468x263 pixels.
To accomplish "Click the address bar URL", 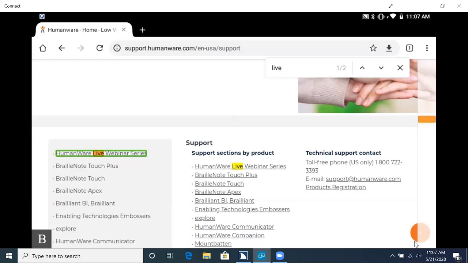I will [182, 48].
